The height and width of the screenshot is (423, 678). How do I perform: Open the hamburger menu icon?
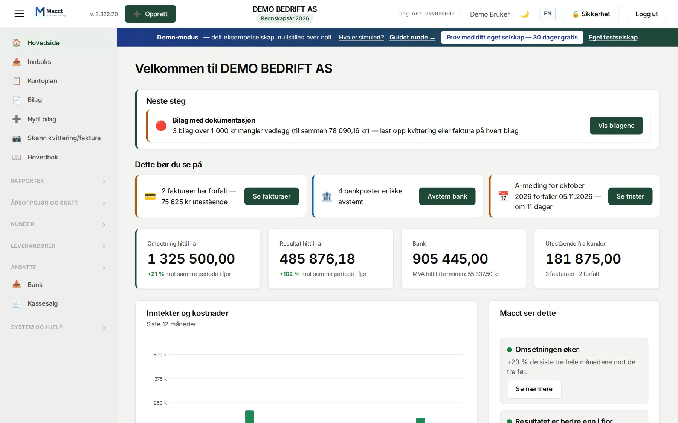pos(19,14)
